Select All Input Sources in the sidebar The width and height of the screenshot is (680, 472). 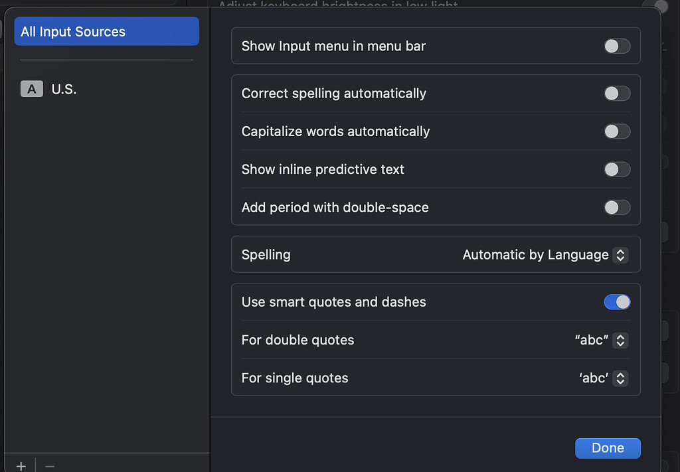tap(106, 31)
